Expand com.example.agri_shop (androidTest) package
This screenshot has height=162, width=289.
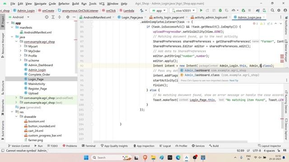pyautogui.click(x=16, y=98)
